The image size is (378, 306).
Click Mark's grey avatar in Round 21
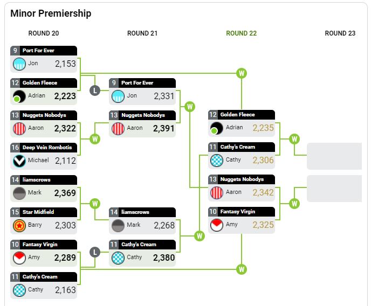coord(118,226)
